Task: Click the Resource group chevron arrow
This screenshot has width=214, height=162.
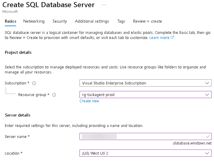Action: (x=207, y=95)
